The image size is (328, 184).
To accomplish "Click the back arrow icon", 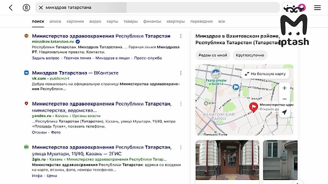I will (11, 8).
